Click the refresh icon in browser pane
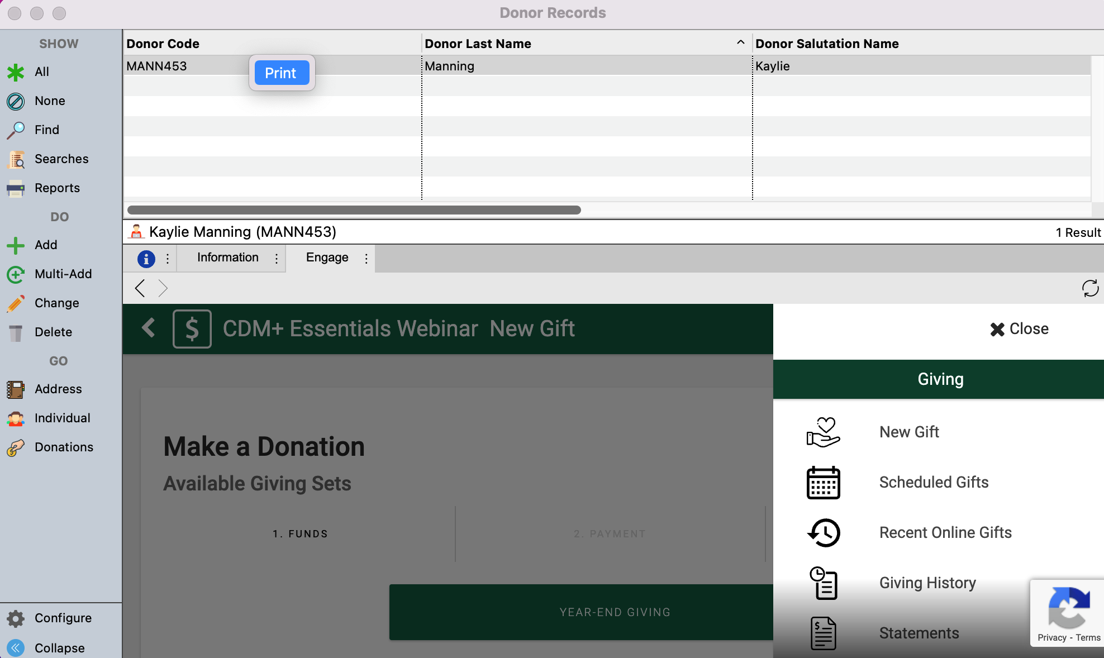Viewport: 1104px width, 658px height. pyautogui.click(x=1090, y=288)
